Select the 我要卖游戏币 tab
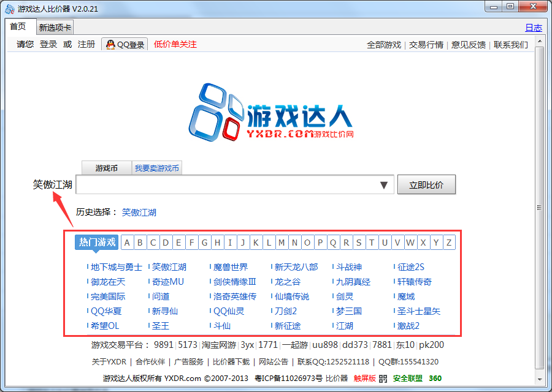 tap(156, 168)
